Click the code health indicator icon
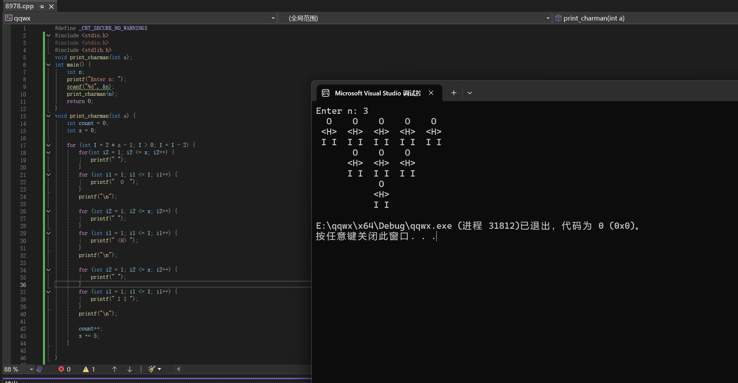The image size is (738, 383). coord(39,369)
